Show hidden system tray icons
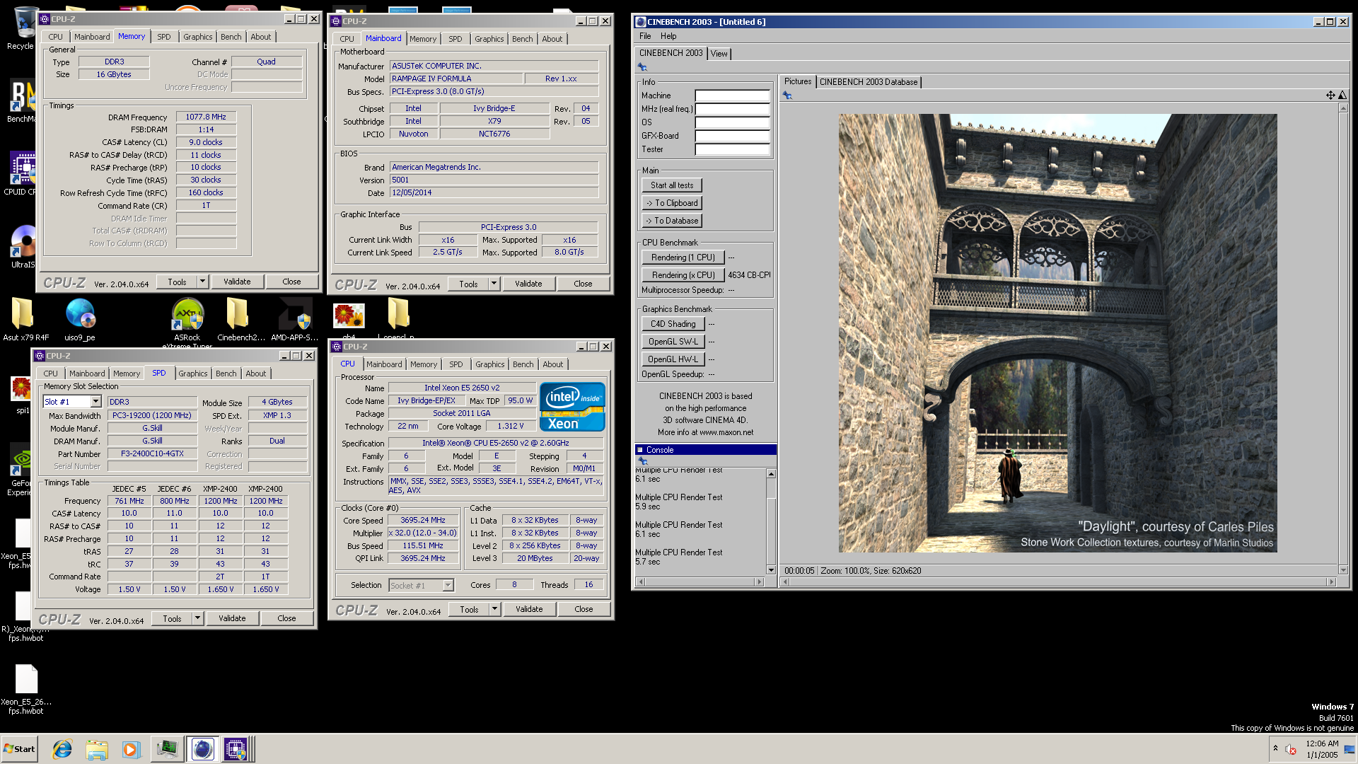Image resolution: width=1358 pixels, height=764 pixels. tap(1275, 748)
